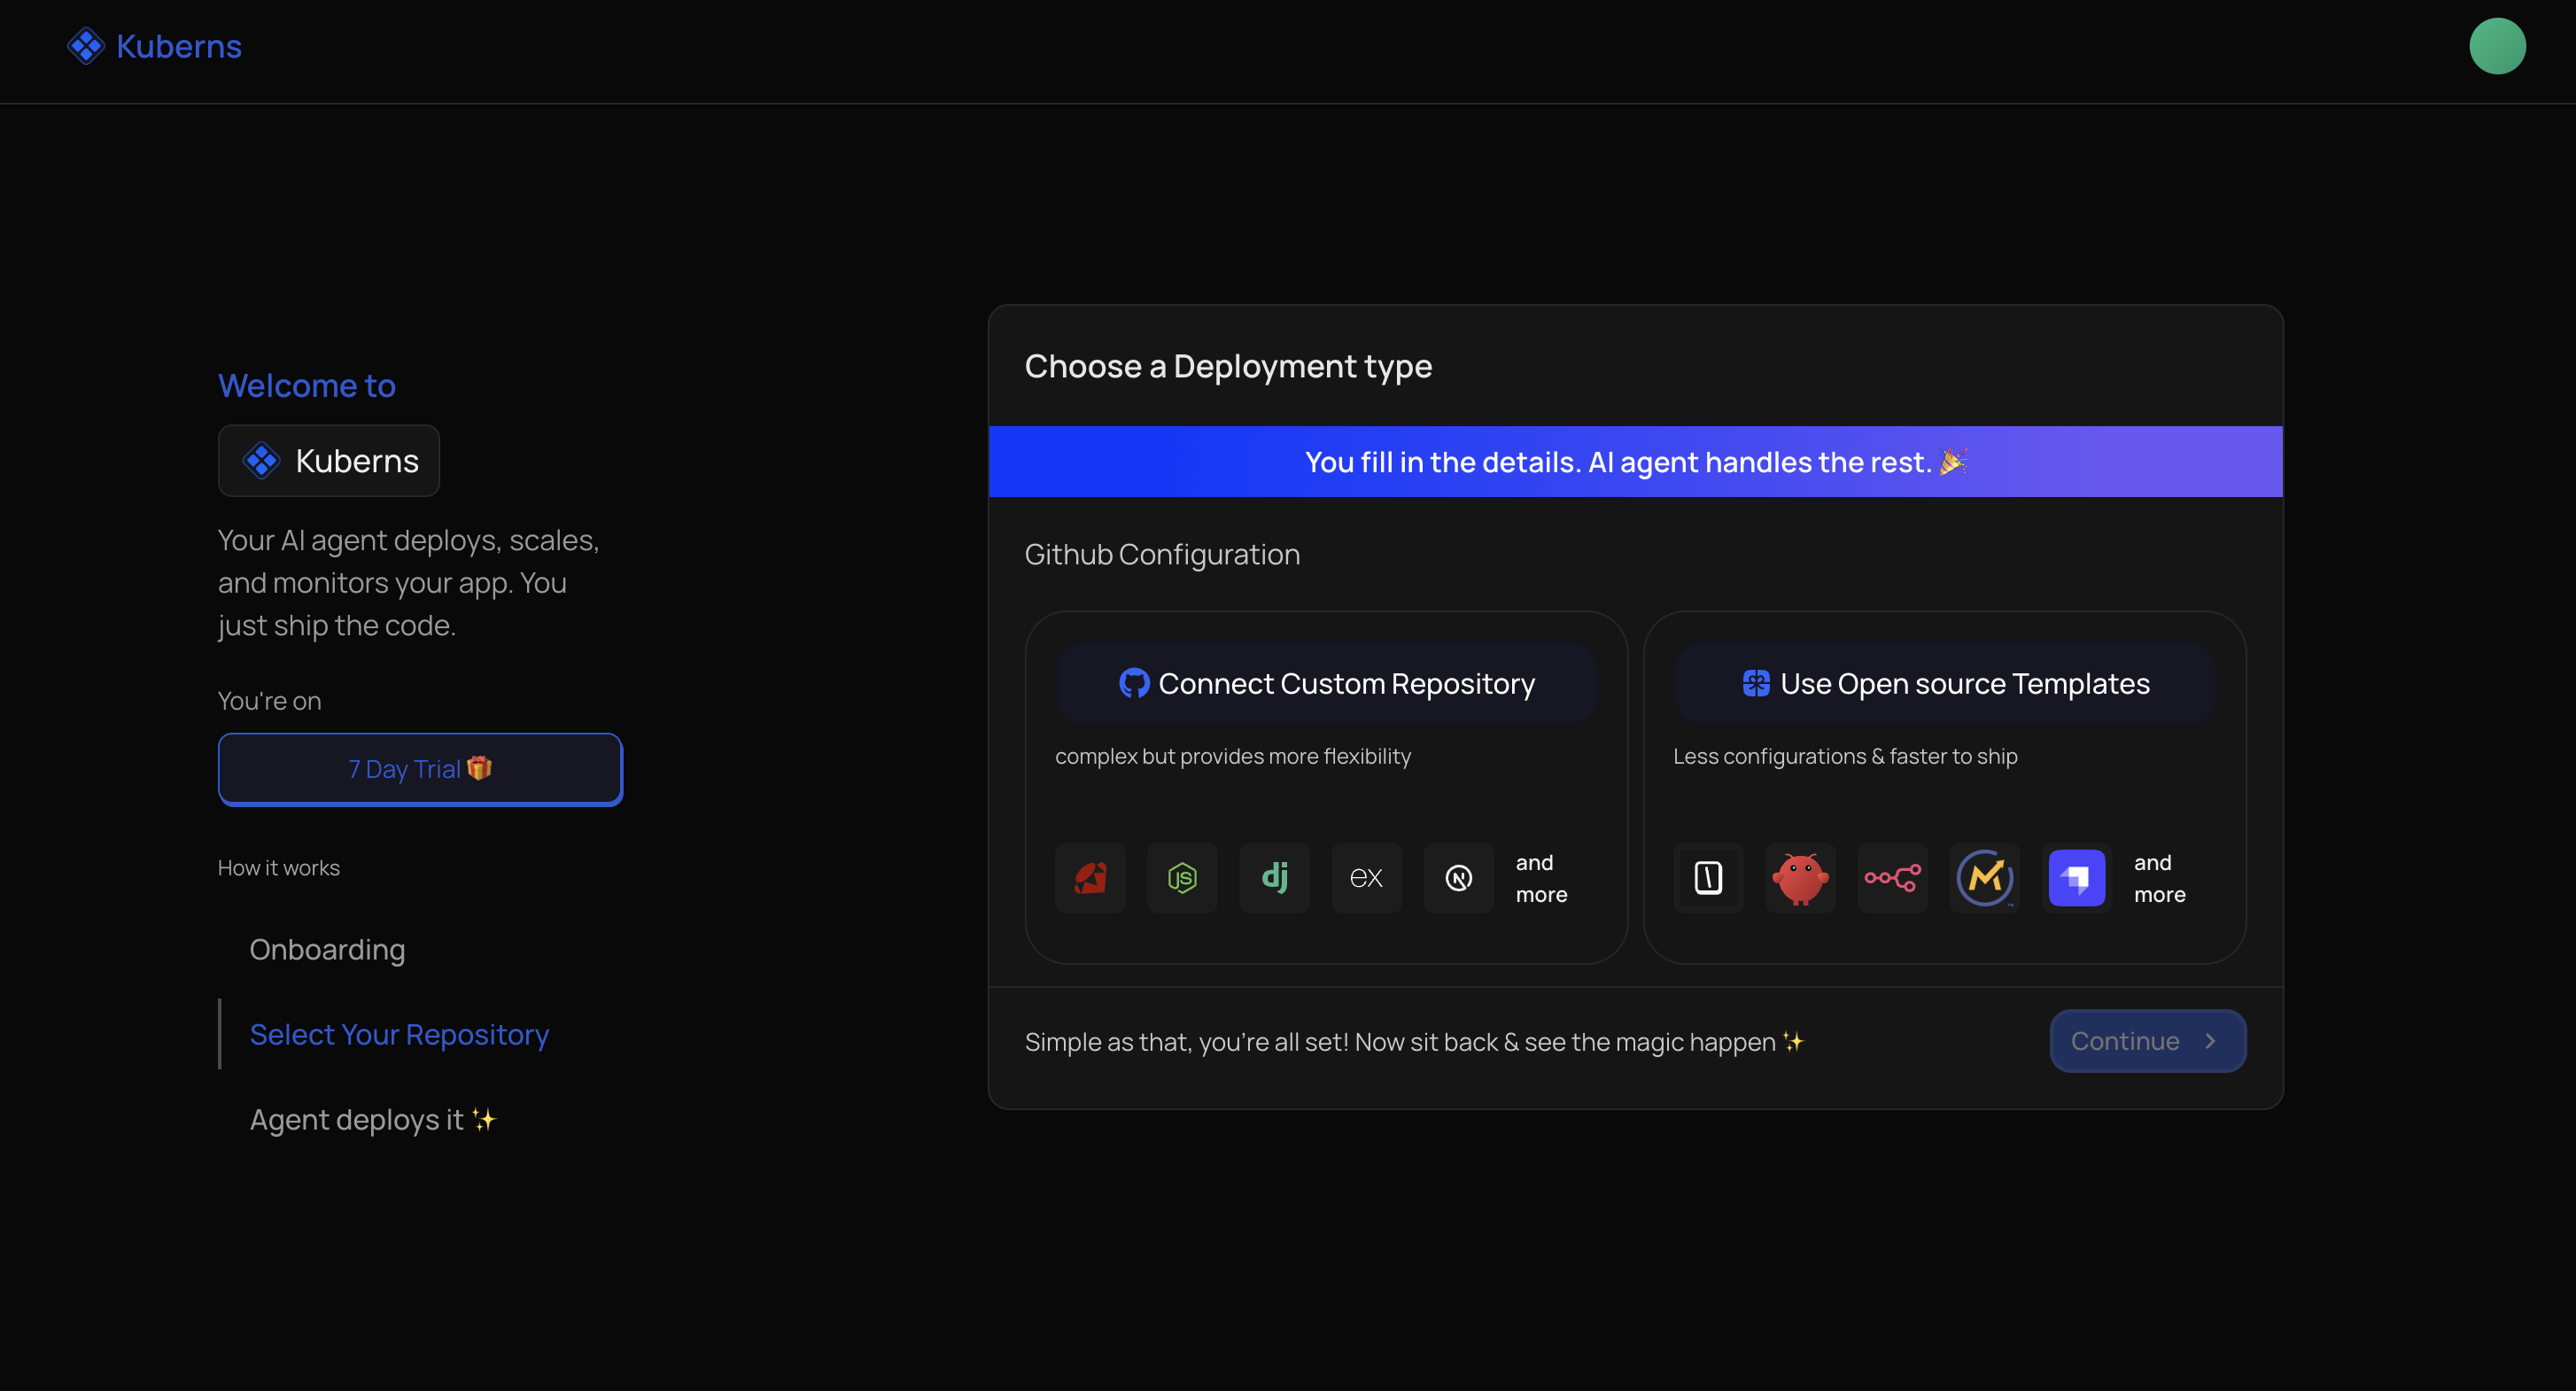Click the Kuberns badge under Welcome to

pyautogui.click(x=329, y=461)
